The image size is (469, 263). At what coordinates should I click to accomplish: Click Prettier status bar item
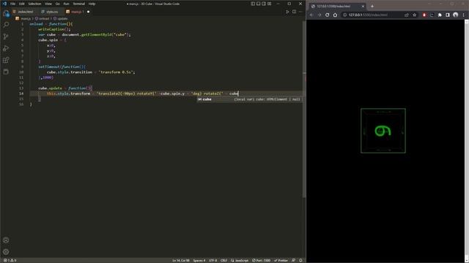281,260
